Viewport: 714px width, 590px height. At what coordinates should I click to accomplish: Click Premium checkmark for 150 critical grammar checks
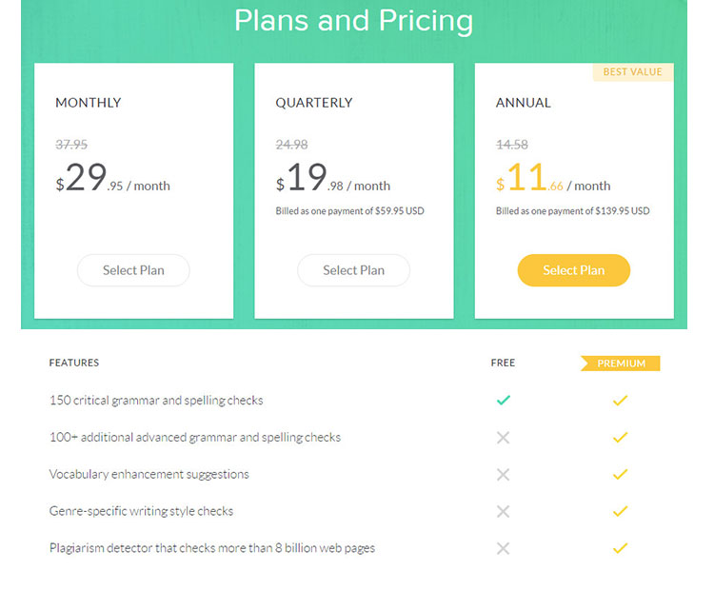pyautogui.click(x=620, y=401)
